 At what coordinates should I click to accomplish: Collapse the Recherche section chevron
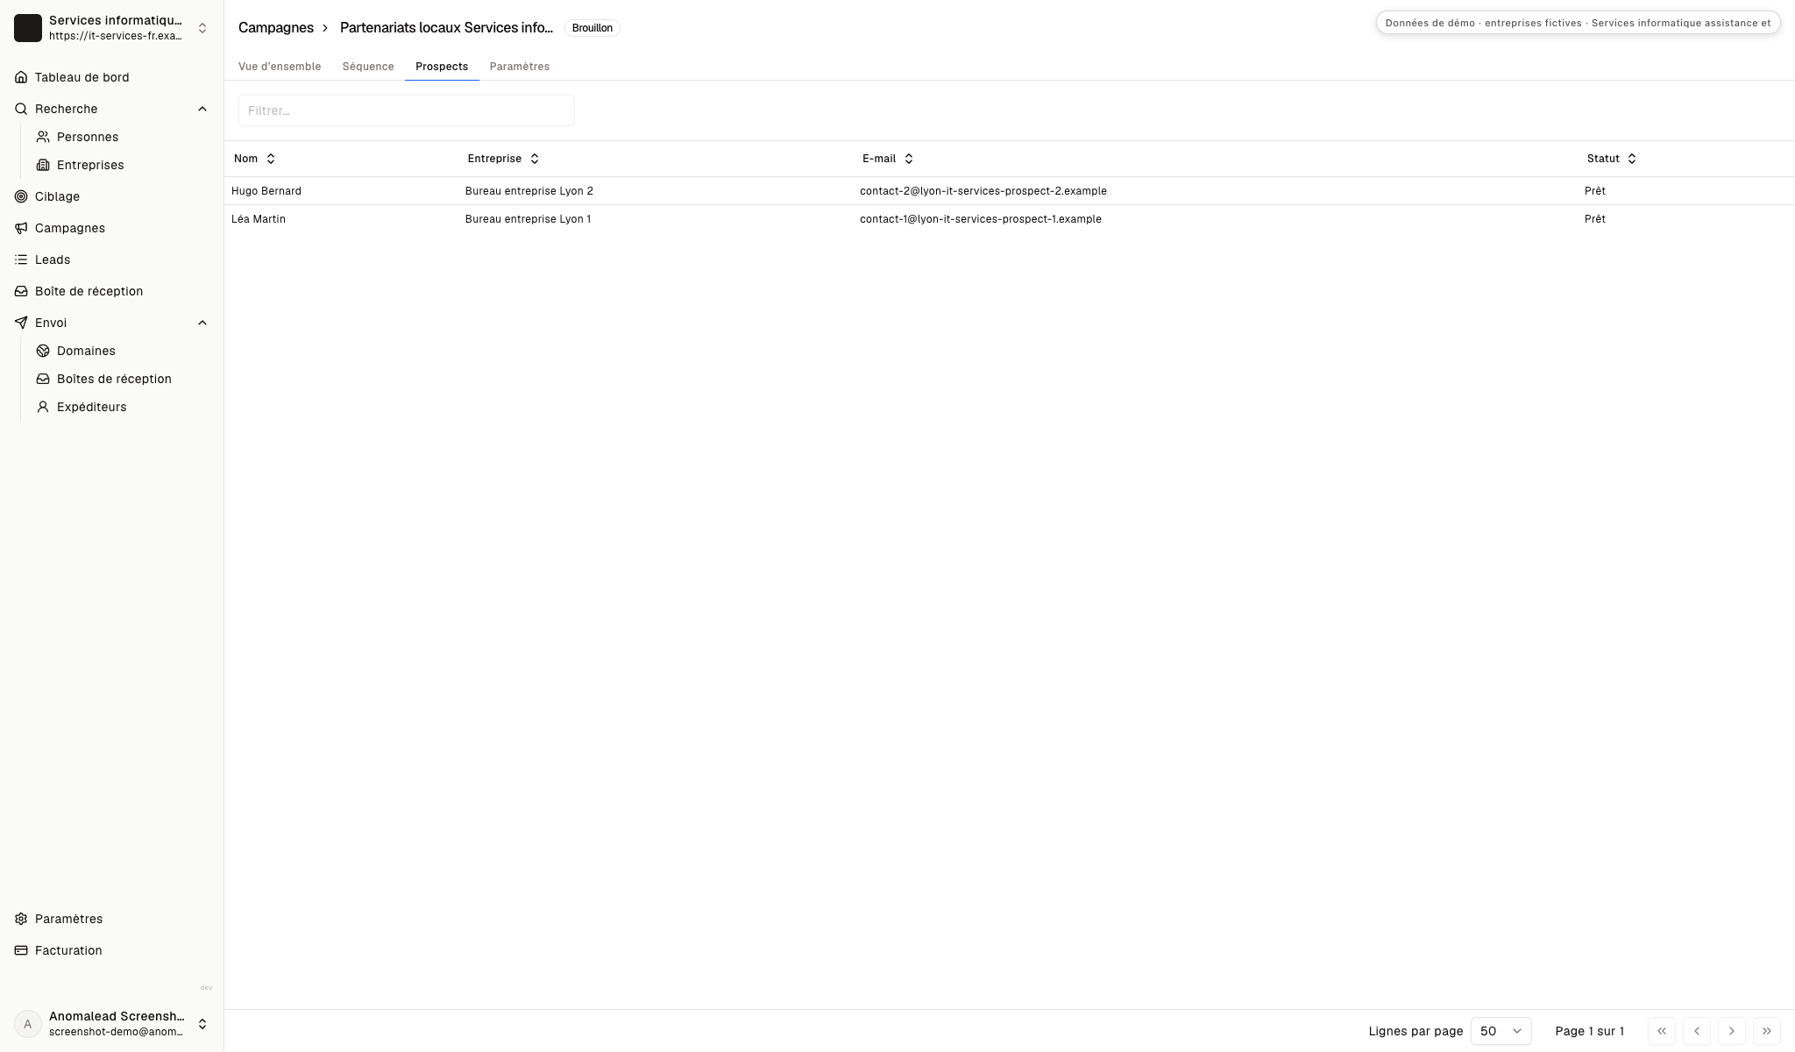coord(202,109)
